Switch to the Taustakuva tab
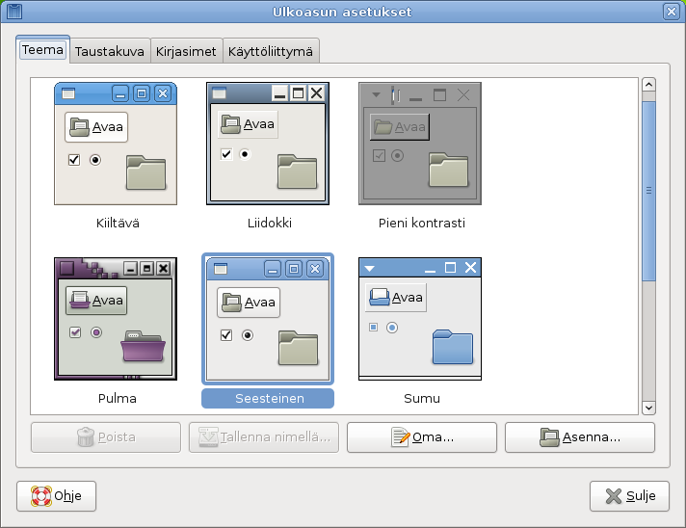The height and width of the screenshot is (528, 686). click(x=110, y=51)
